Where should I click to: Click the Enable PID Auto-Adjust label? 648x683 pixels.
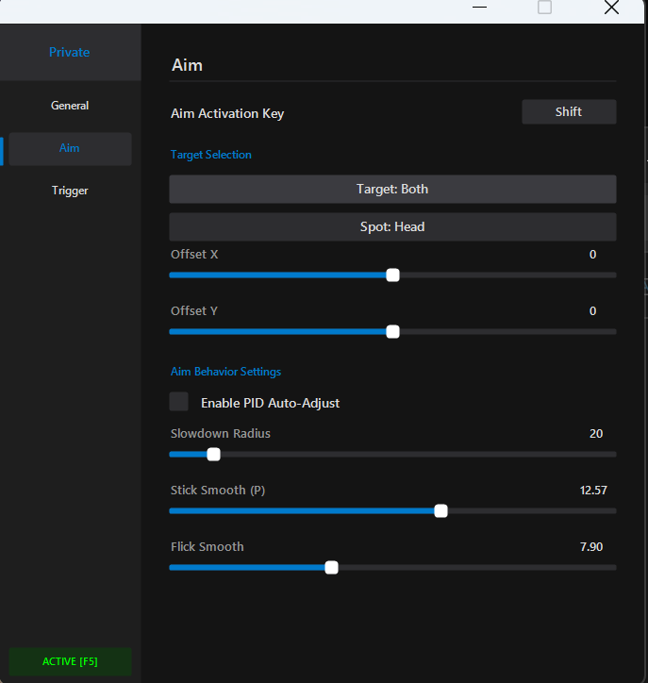[270, 403]
